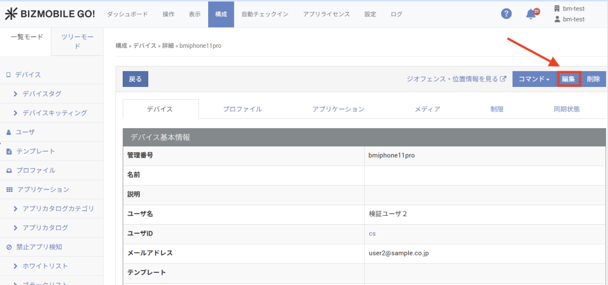The width and height of the screenshot is (608, 285).
Task: Expand the ホワイトリスト sidebar entry
Action: coord(15,266)
